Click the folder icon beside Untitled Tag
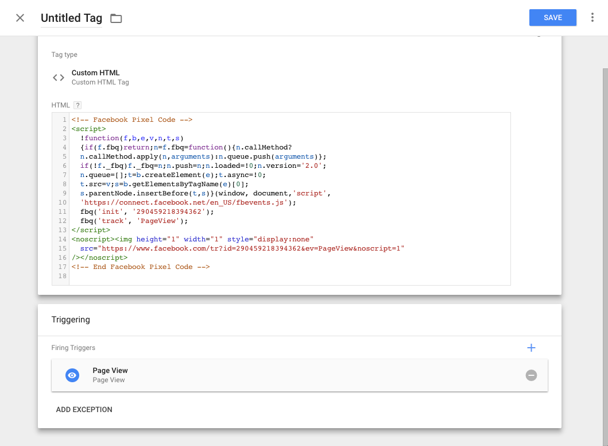This screenshot has height=446, width=608. coord(116,18)
